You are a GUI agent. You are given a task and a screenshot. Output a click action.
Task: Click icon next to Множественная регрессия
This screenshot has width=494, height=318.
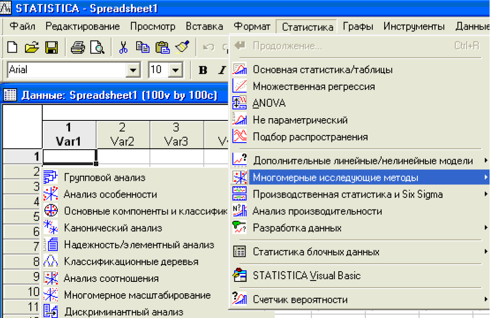click(x=239, y=86)
